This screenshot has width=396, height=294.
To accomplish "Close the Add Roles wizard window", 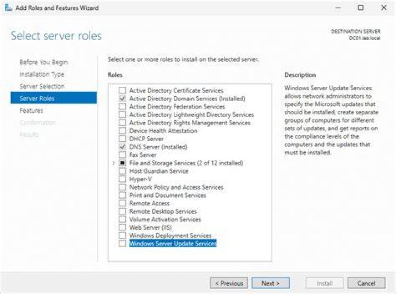I will (384, 8).
